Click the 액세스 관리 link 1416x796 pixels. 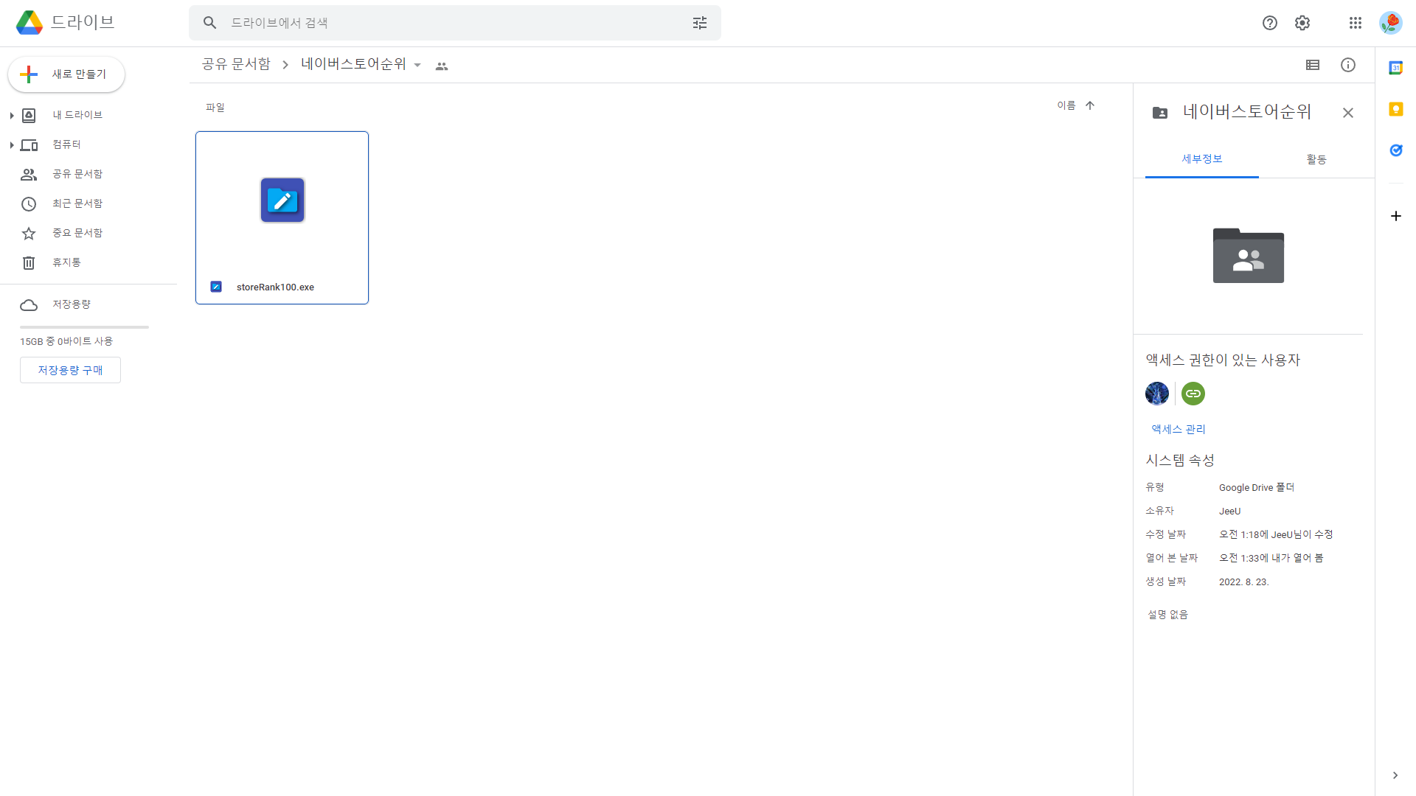coord(1178,429)
